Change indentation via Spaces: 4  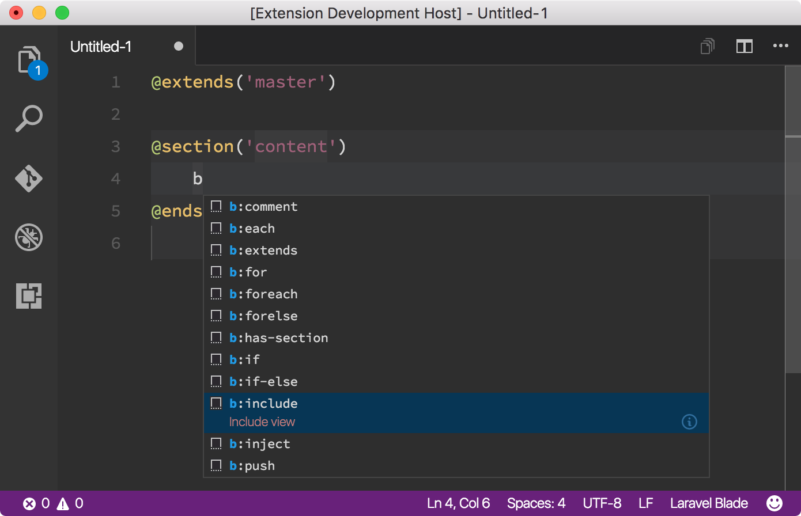click(536, 503)
